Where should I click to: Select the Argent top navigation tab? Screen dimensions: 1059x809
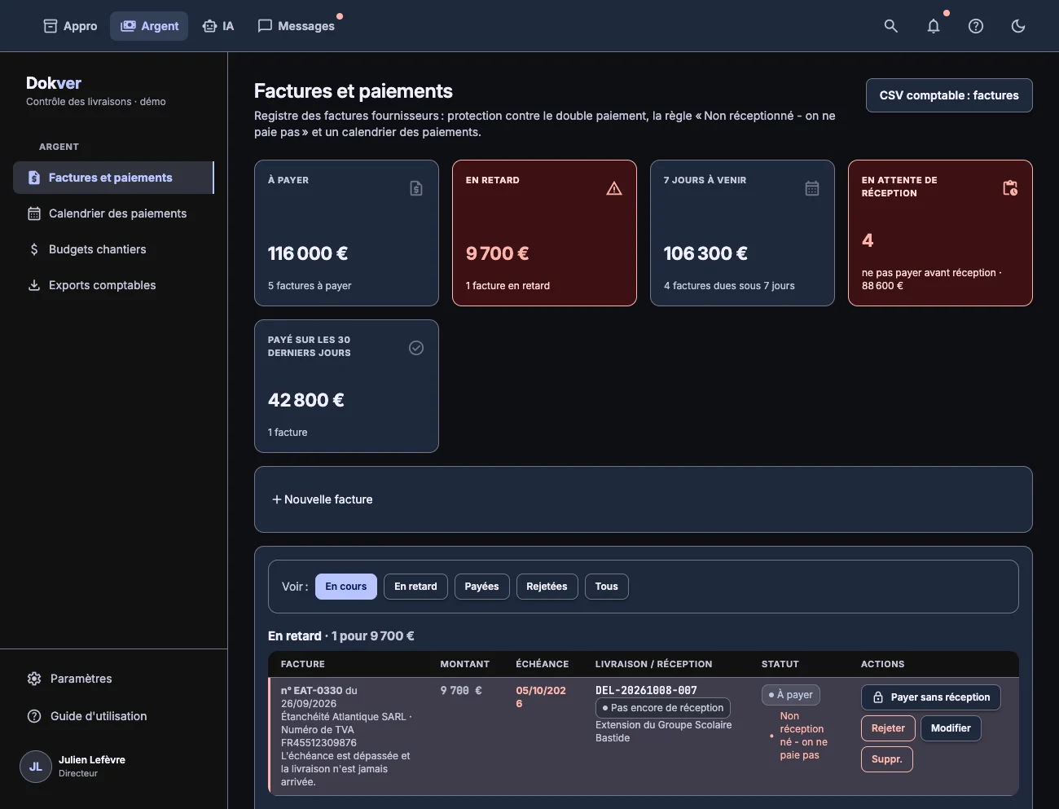150,26
